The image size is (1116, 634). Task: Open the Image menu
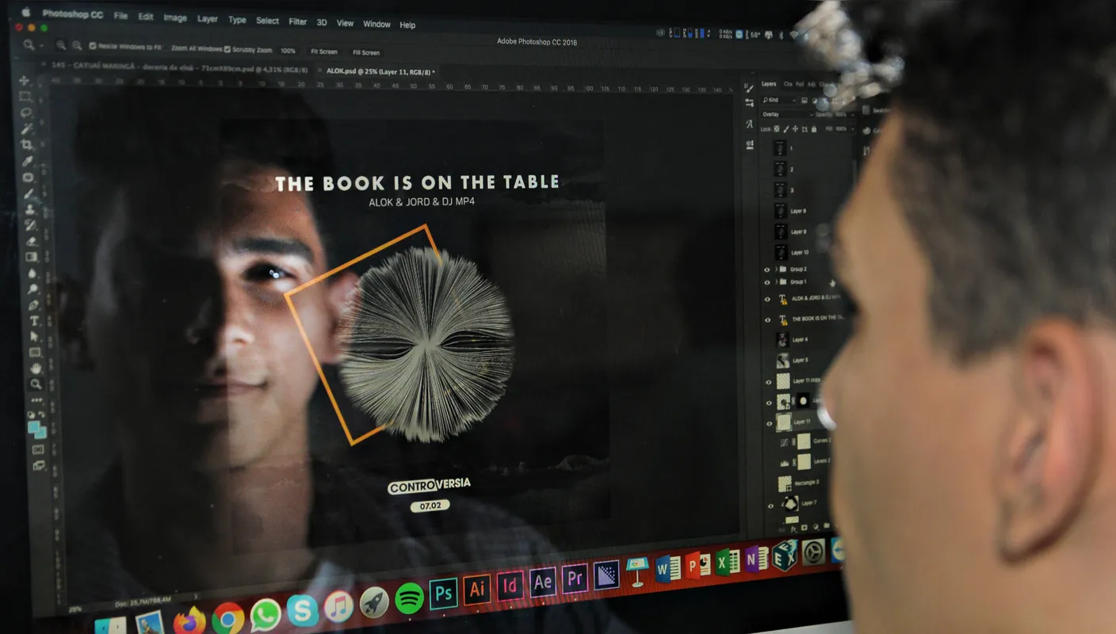tap(175, 18)
